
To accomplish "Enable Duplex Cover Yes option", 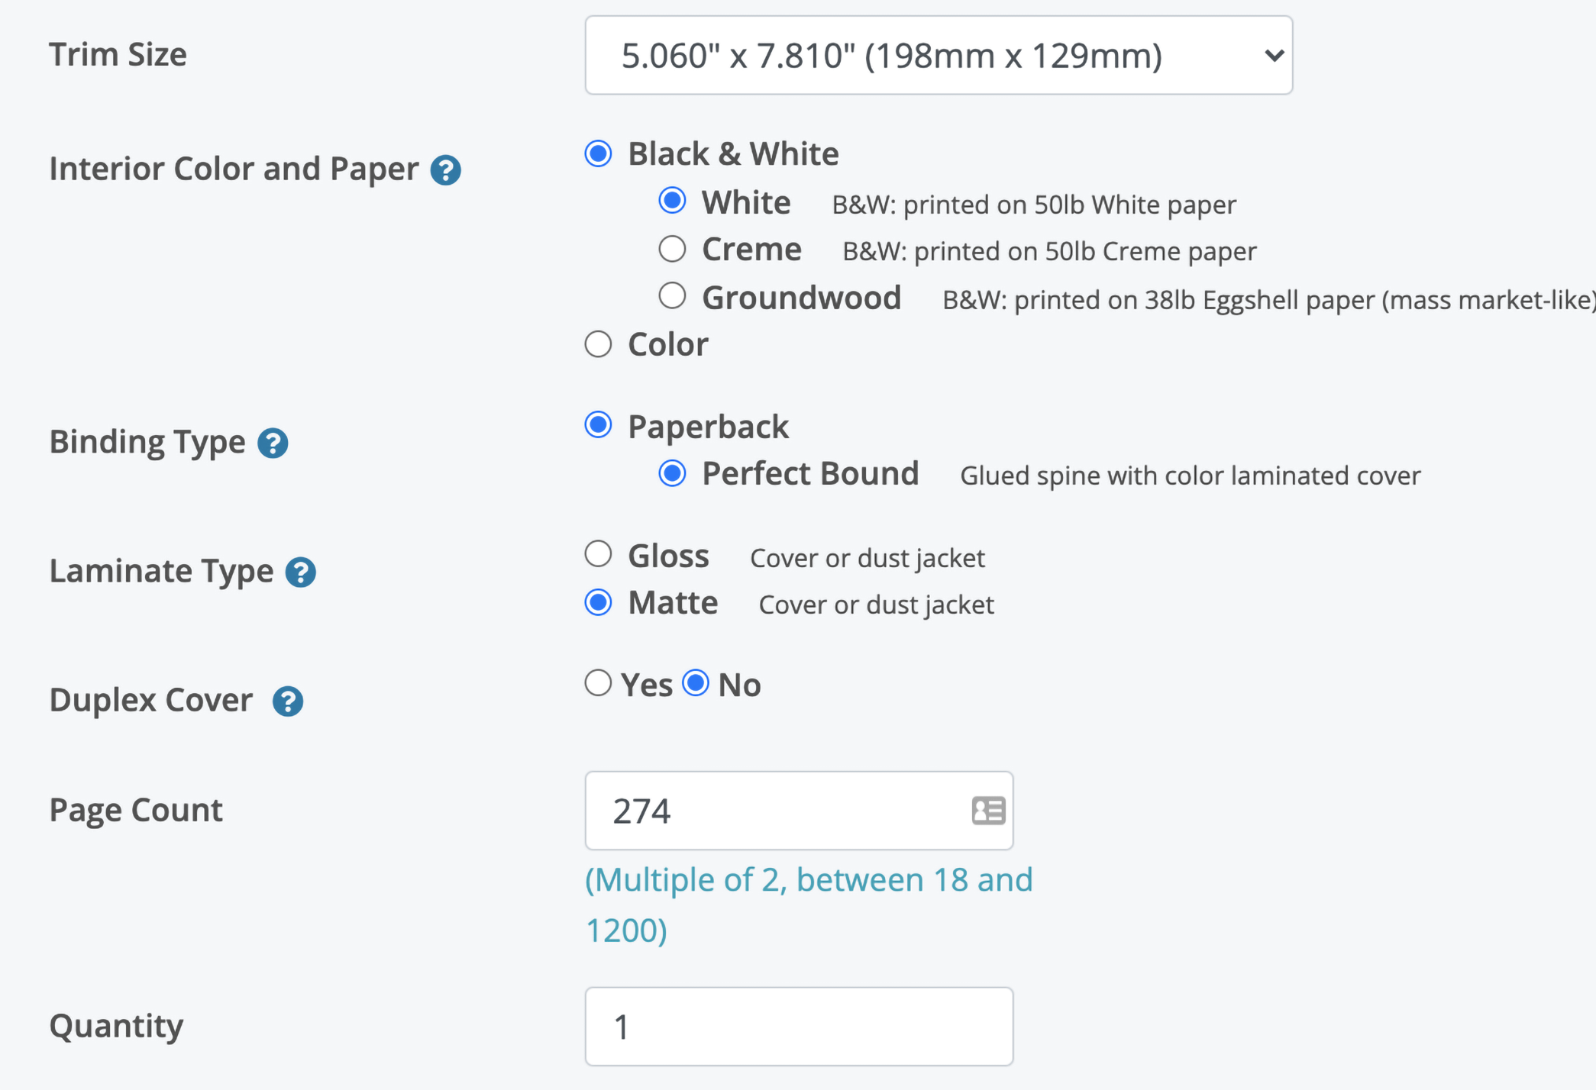I will 599,684.
